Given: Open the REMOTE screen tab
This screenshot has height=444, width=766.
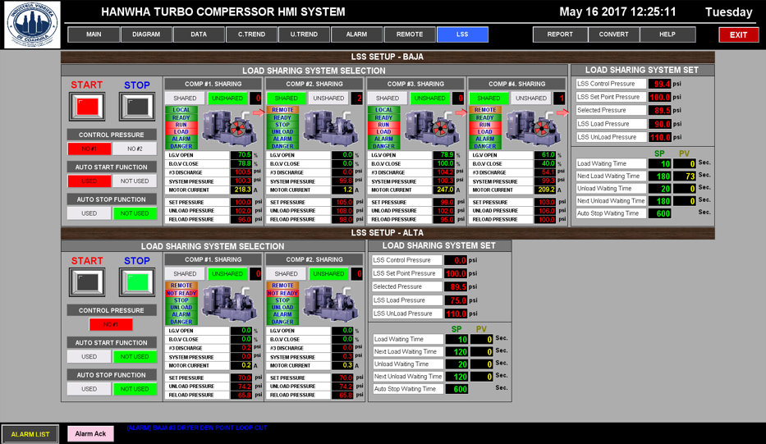Looking at the screenshot, I should (410, 34).
